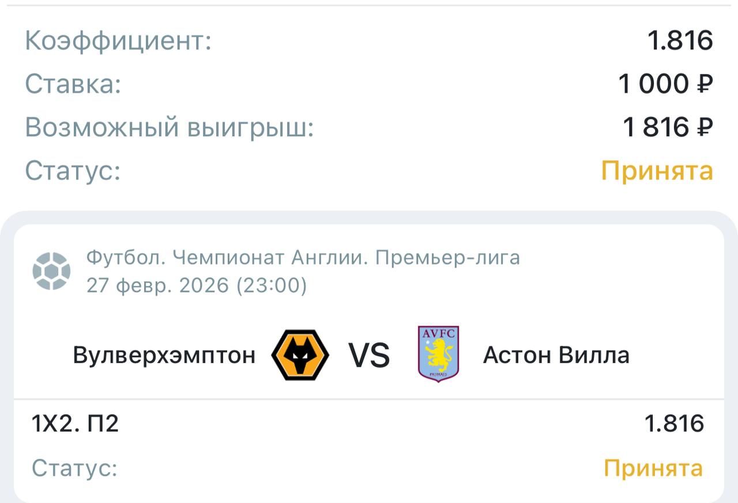Image resolution: width=738 pixels, height=503 pixels.
Task: Click the 1.816 odds in event card
Action: [x=674, y=424]
